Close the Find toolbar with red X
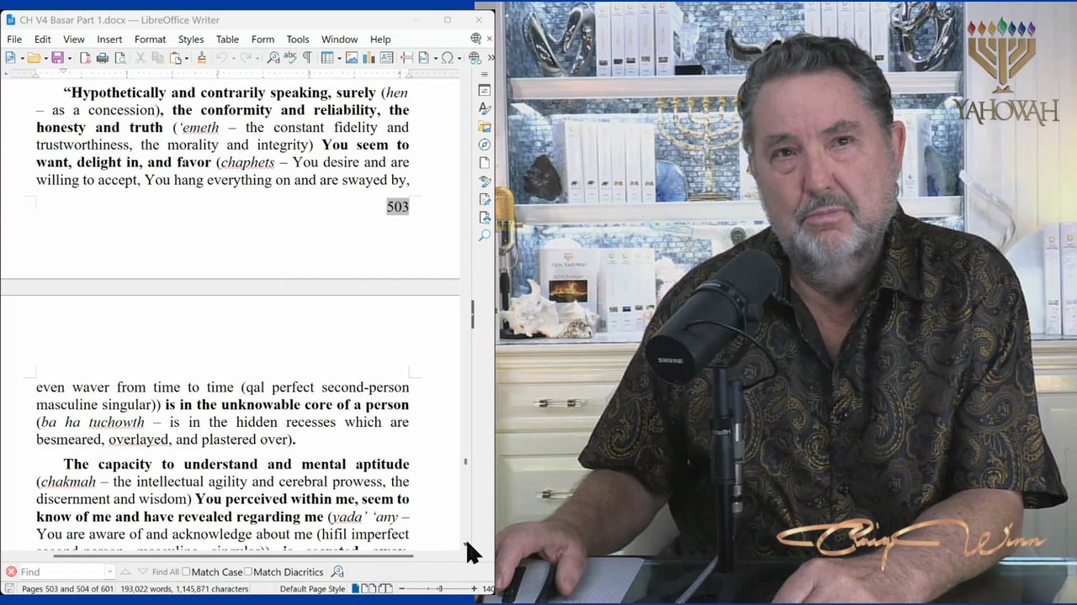The image size is (1077, 605). tap(11, 572)
